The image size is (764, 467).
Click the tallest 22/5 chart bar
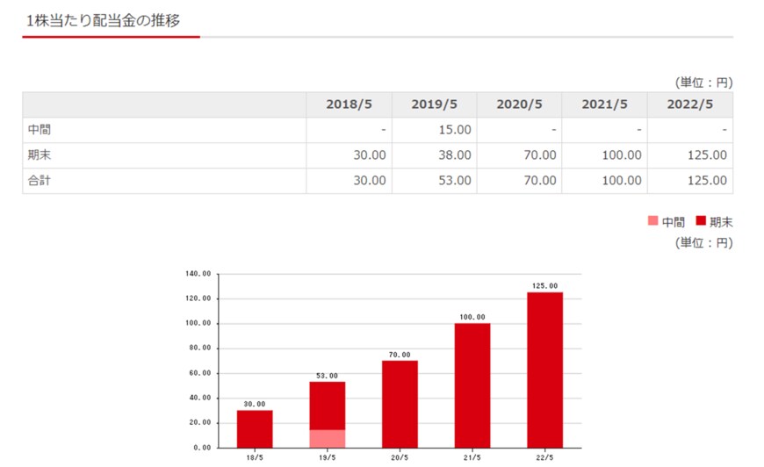coord(544,369)
